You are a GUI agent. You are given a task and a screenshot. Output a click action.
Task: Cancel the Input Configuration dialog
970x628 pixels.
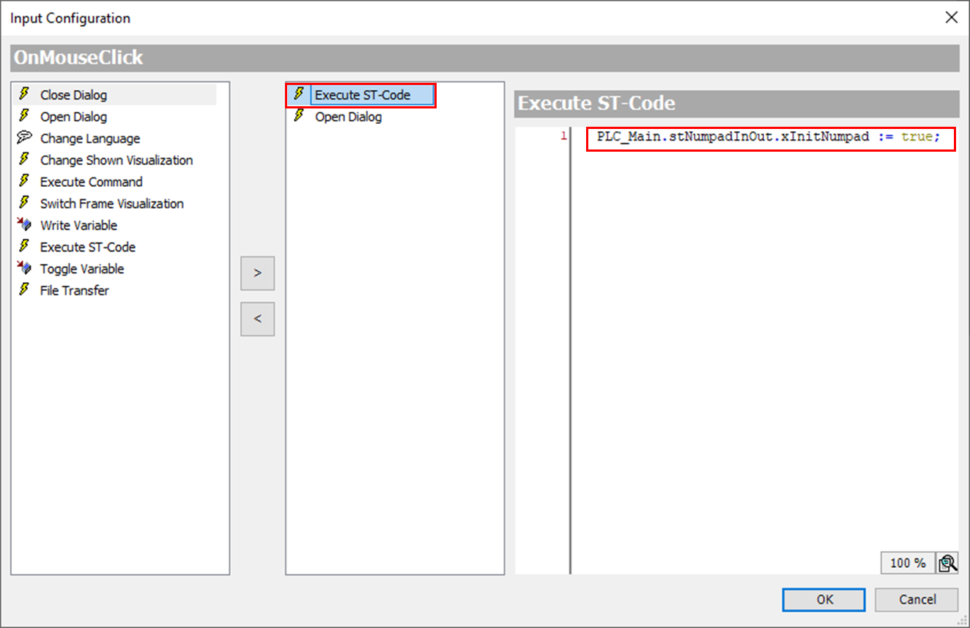click(917, 599)
